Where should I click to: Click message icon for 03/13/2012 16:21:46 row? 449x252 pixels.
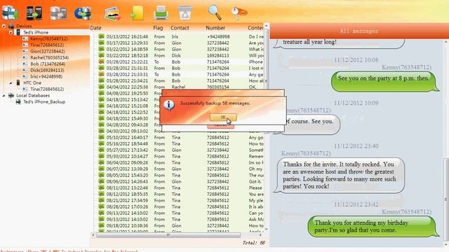pyautogui.click(x=101, y=36)
